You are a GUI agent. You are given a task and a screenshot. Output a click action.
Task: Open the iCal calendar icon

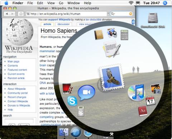point(151,101)
